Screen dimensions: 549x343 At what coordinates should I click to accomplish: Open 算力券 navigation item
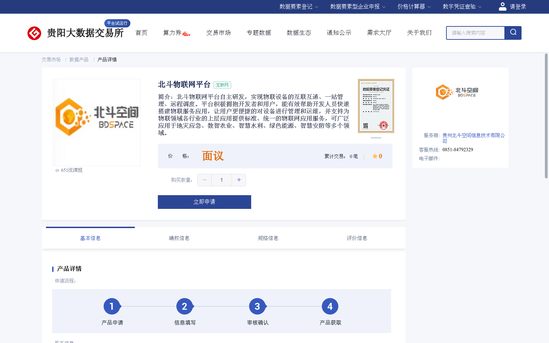click(172, 33)
